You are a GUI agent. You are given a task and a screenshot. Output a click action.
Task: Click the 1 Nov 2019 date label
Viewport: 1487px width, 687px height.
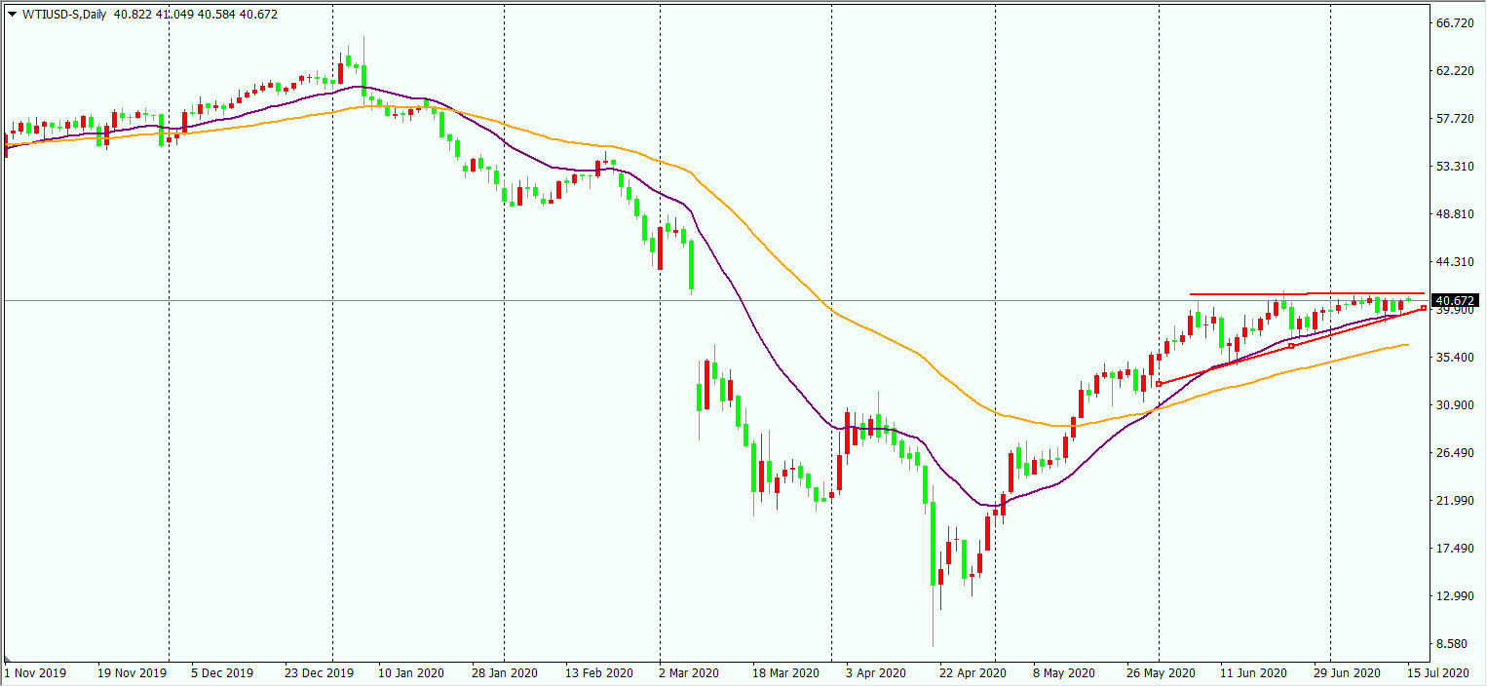click(x=34, y=673)
